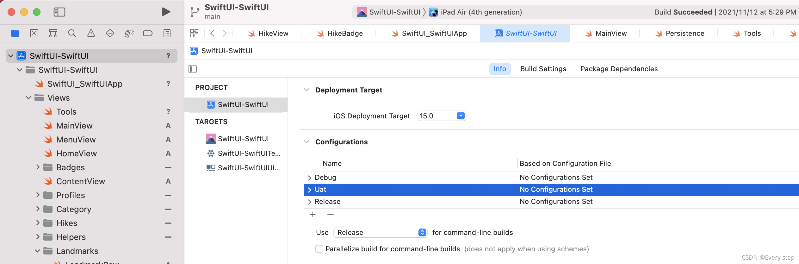Run the project with the play button
This screenshot has height=264, width=799.
[x=166, y=12]
